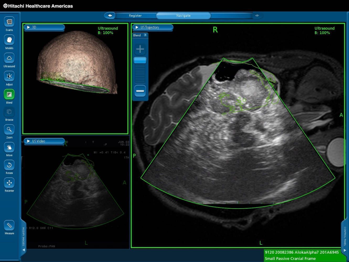Select the Rotate tool
Screen dimensions: 349x262
(x=9, y=165)
